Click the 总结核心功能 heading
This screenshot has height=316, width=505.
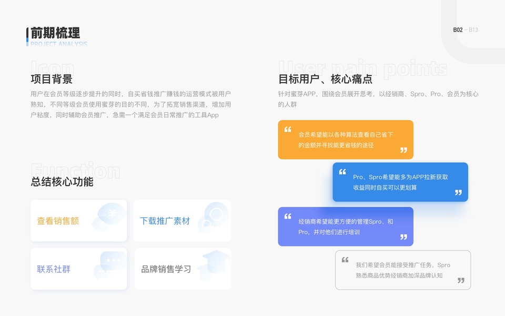[x=62, y=182]
